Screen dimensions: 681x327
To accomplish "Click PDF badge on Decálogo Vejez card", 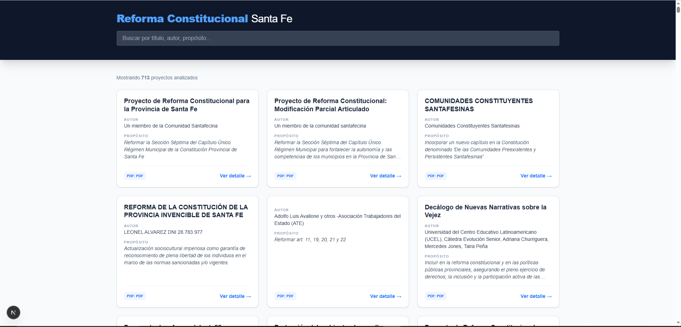I will tap(436, 296).
